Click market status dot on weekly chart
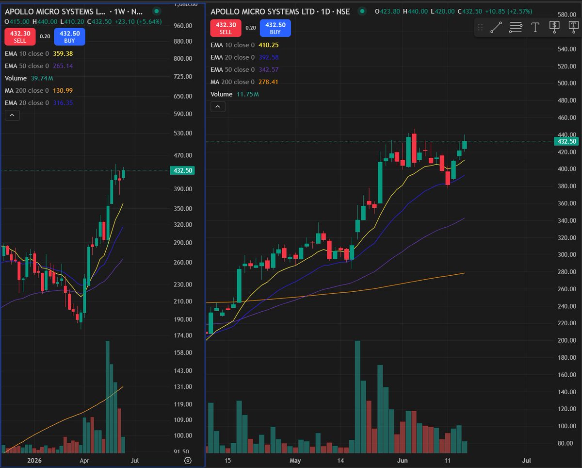582x468 pixels. [156, 11]
